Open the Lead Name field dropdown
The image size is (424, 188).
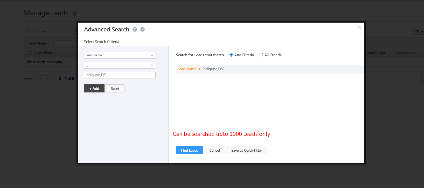(120, 55)
